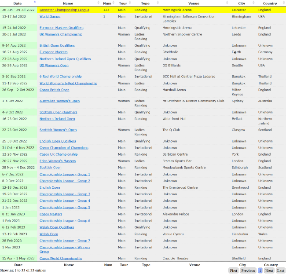Open Championship League - Winners Group link

click(x=65, y=249)
